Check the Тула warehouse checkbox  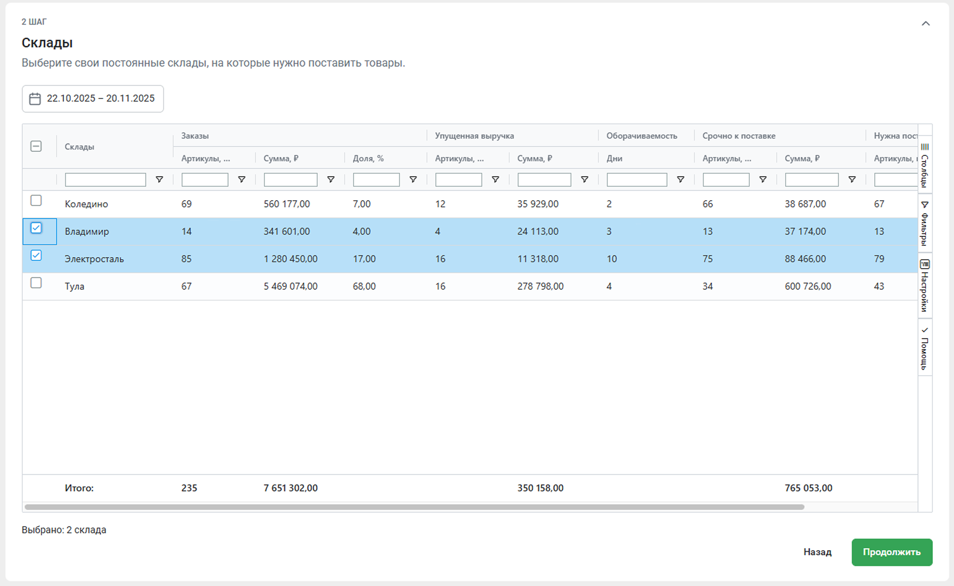point(36,283)
